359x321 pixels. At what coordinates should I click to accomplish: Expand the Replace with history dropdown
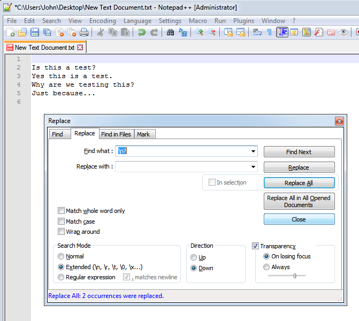click(253, 167)
